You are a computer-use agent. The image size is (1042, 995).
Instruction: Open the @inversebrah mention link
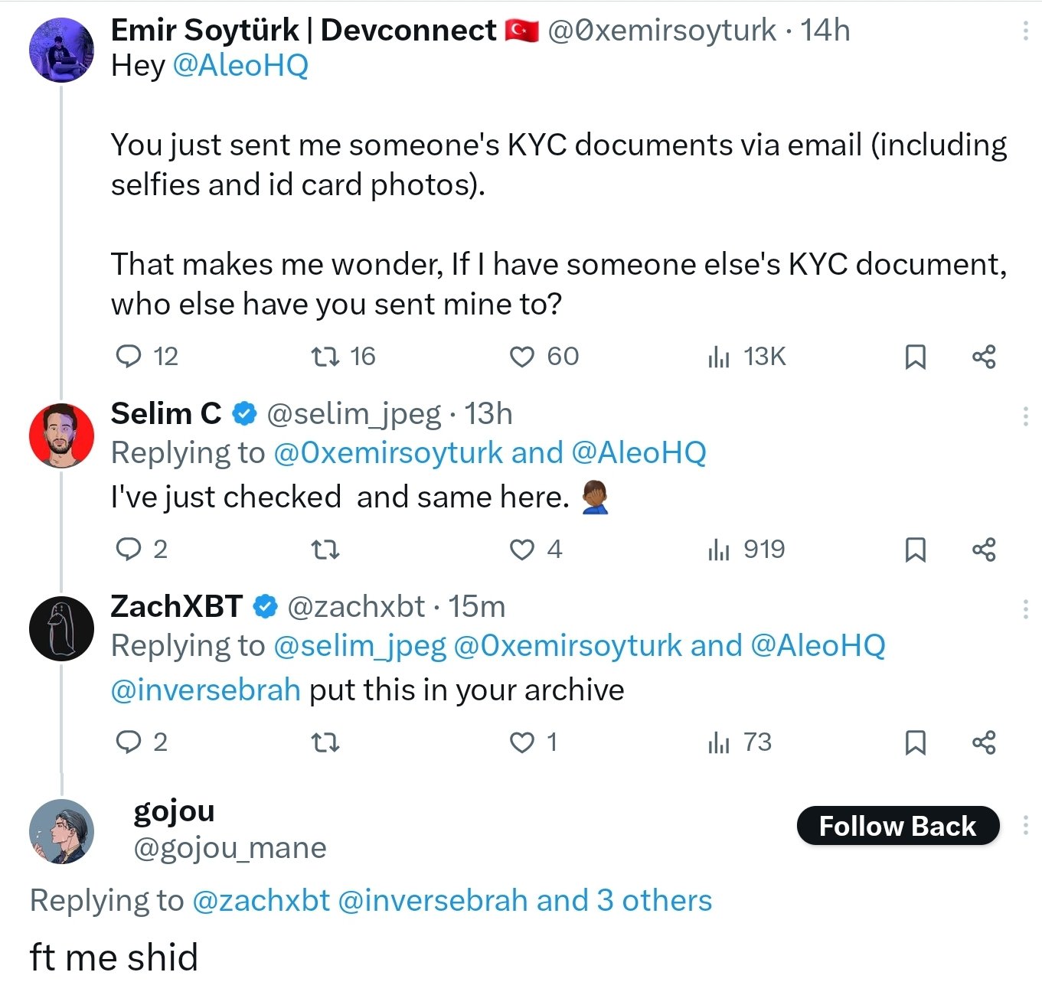205,690
